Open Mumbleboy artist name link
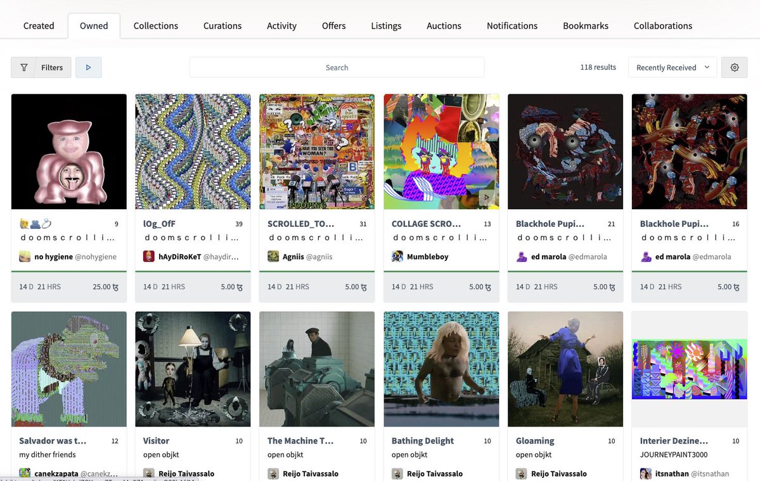Viewport: 760px width, 481px height. (427, 257)
